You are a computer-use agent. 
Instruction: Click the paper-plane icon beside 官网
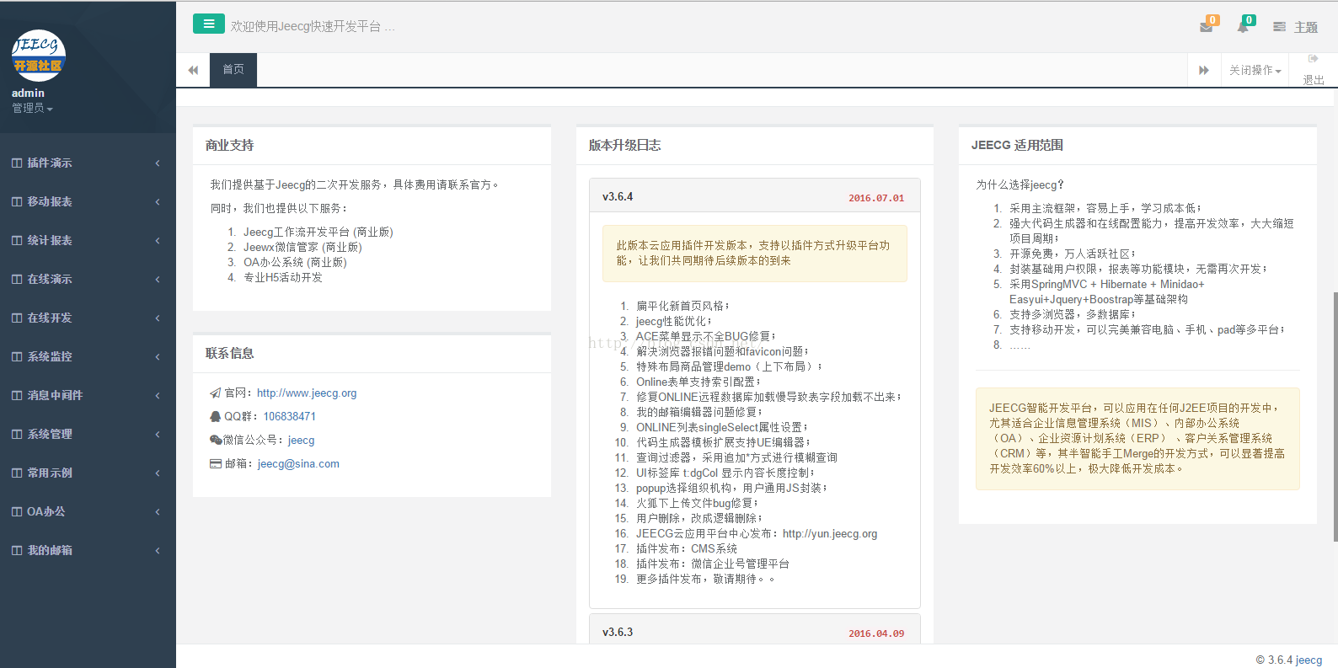tap(216, 393)
